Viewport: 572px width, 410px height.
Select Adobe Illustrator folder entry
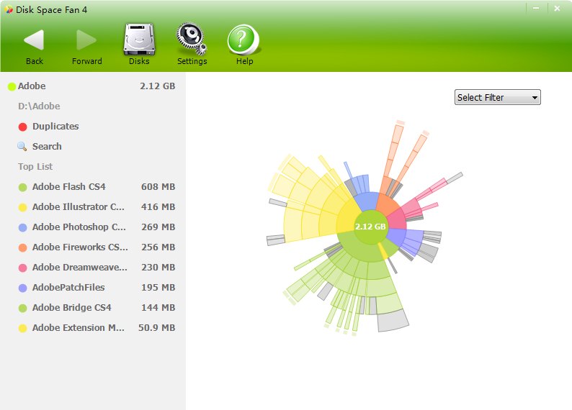tap(78, 207)
